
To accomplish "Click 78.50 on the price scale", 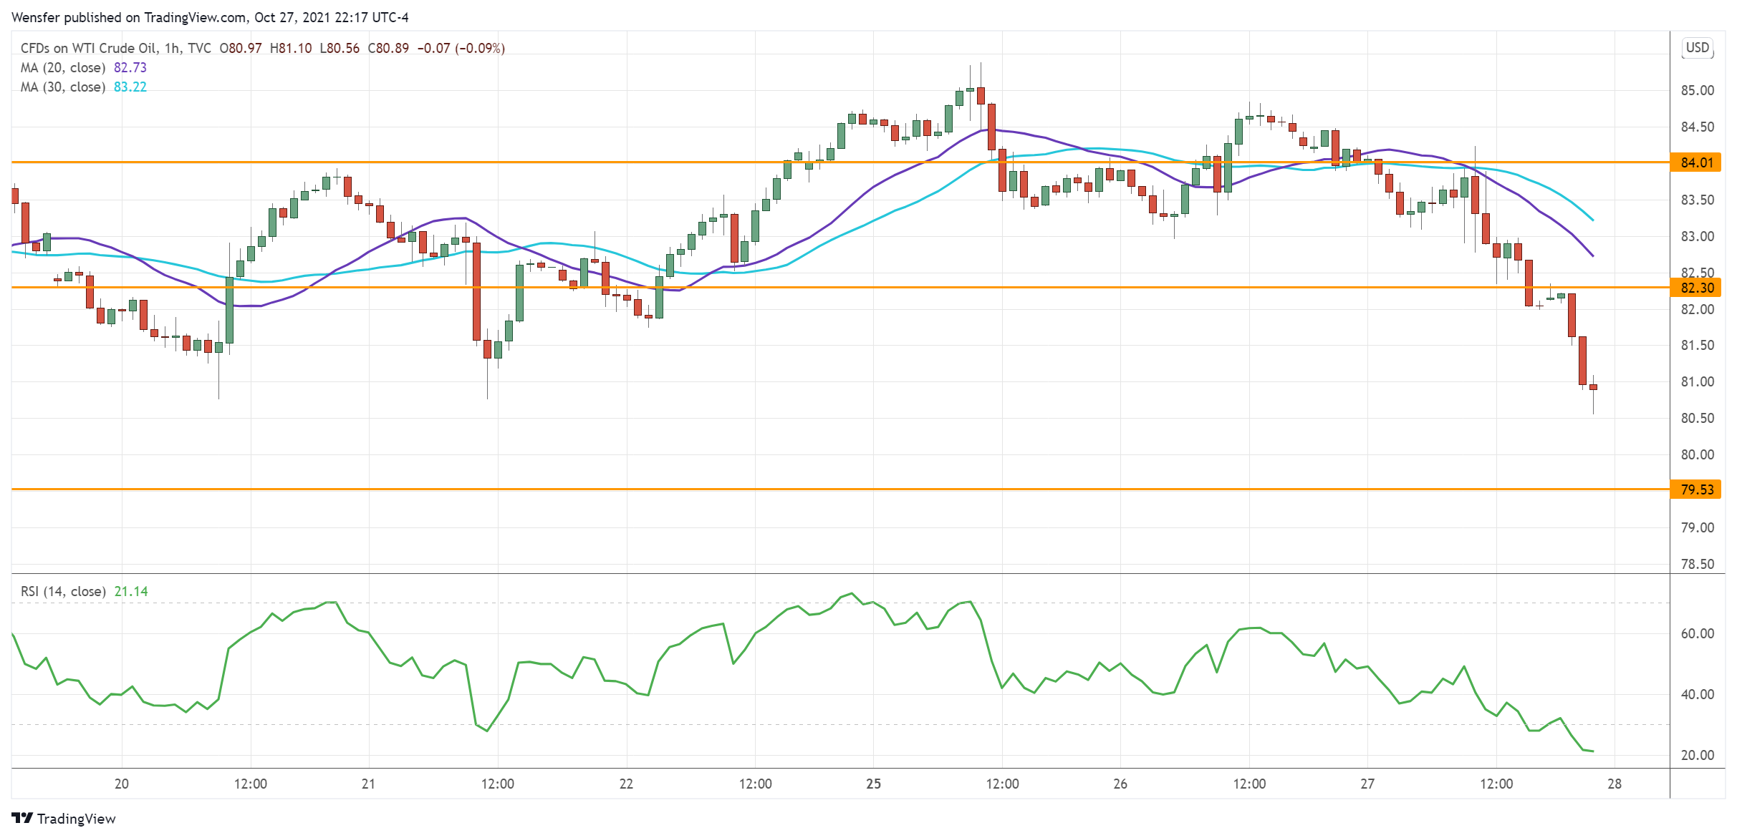I will click(1697, 564).
